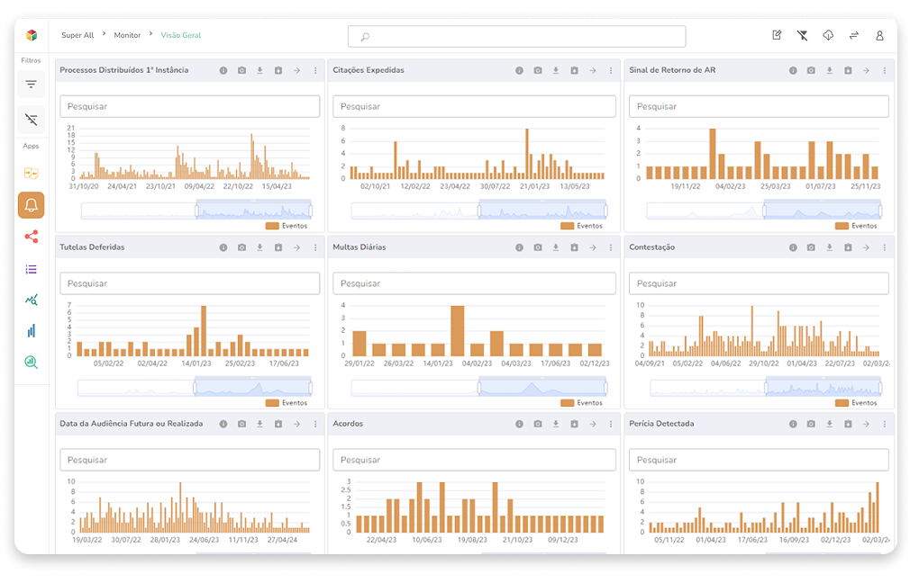Image resolution: width=919 pixels, height=583 pixels.
Task: Download the Tutelas Deferidas chart
Action: (259, 247)
